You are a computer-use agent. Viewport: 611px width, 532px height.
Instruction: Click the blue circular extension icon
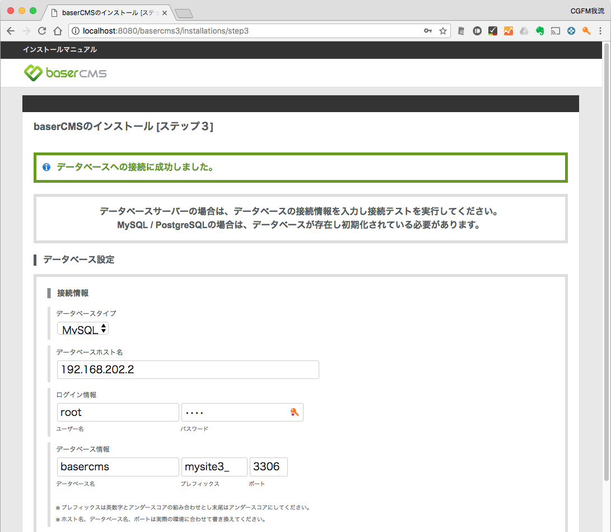click(x=571, y=31)
